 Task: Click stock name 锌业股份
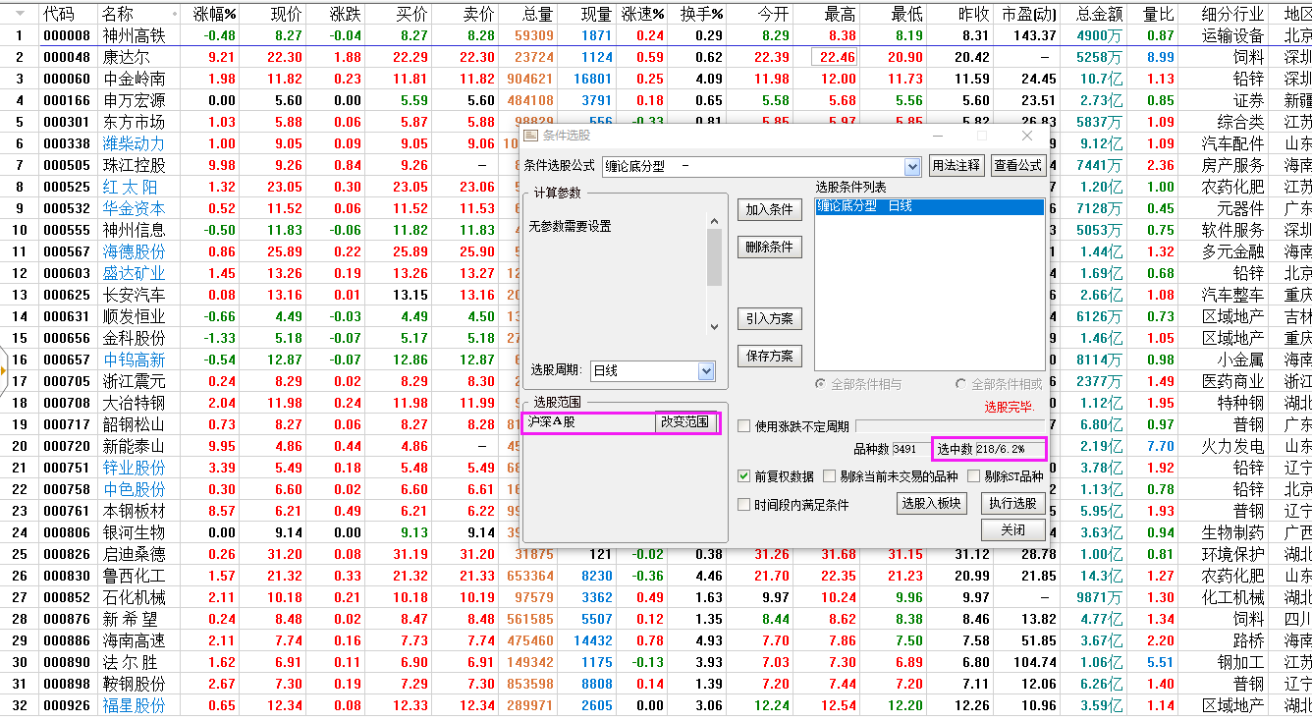pos(134,468)
